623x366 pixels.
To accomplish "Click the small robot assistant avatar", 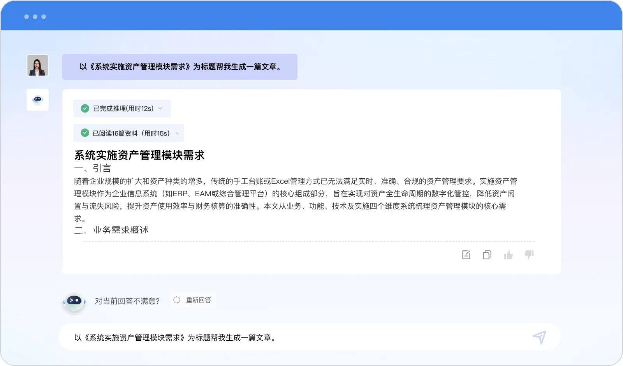I will tap(38, 100).
